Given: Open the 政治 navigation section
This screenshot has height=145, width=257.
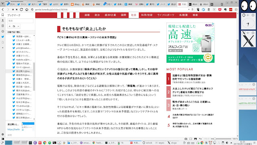Looking at the screenshot, I should tap(97, 15).
